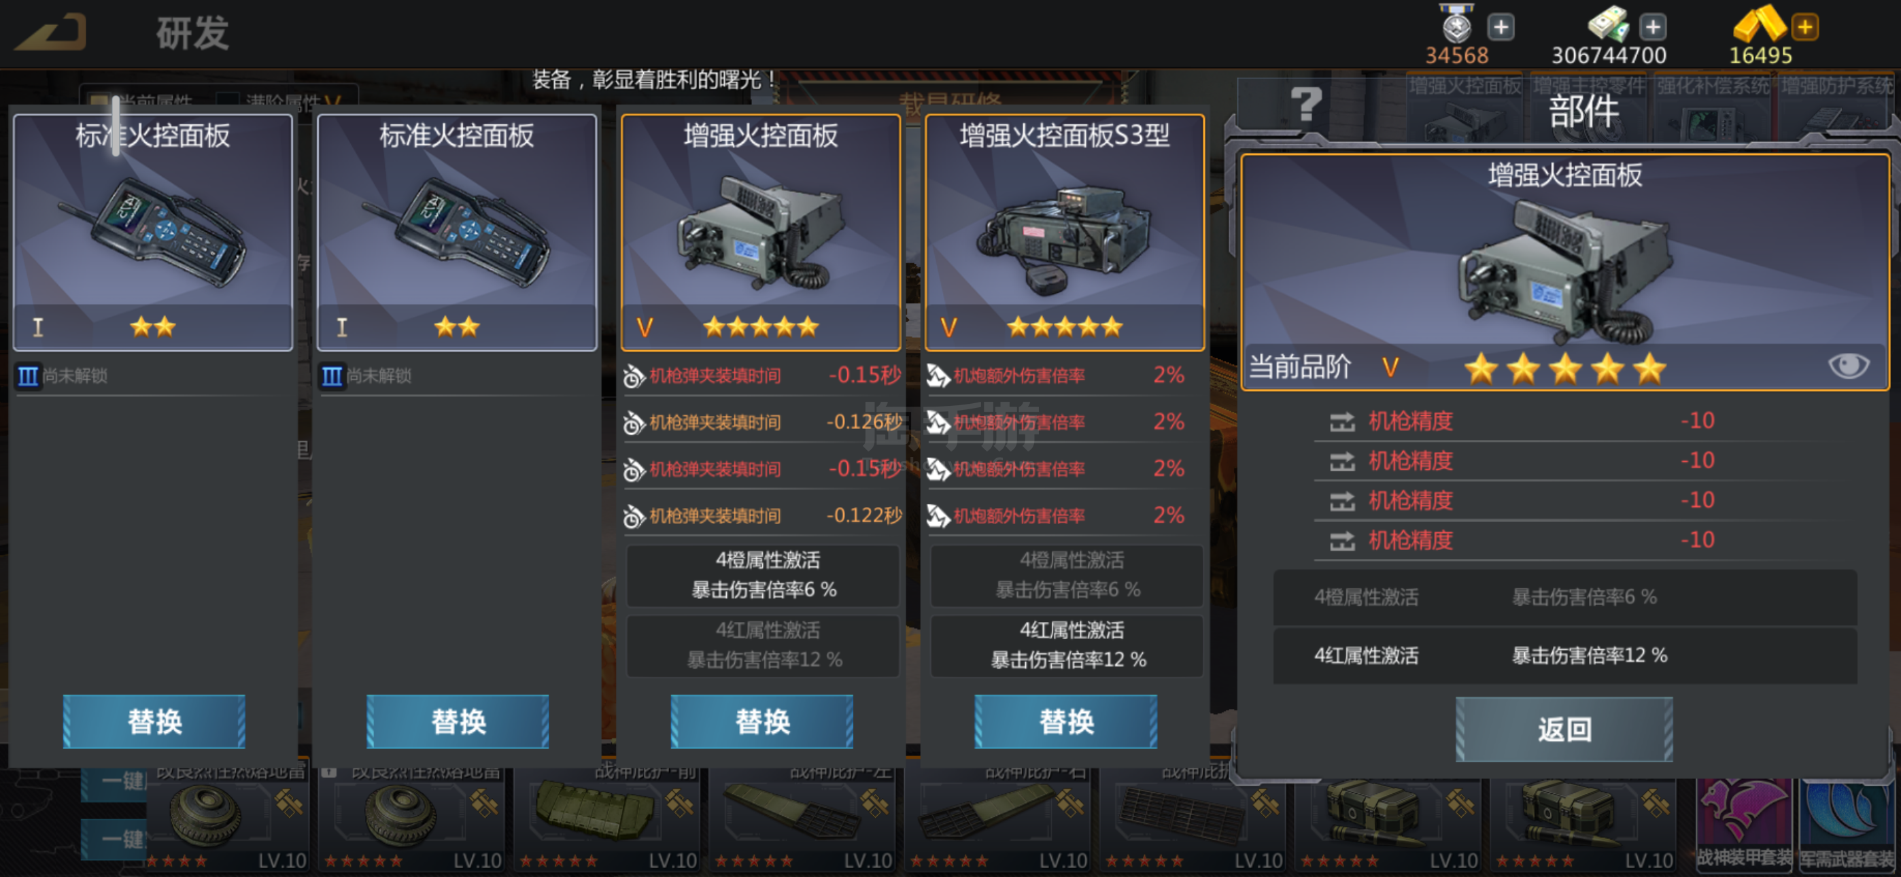Viewport: 1901px width, 877px height.
Task: Replace with the first 标准火控面板 using 替换
Action: coord(154,721)
